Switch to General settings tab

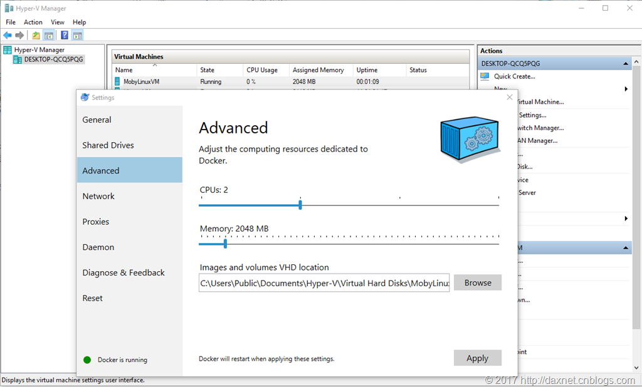coord(129,120)
